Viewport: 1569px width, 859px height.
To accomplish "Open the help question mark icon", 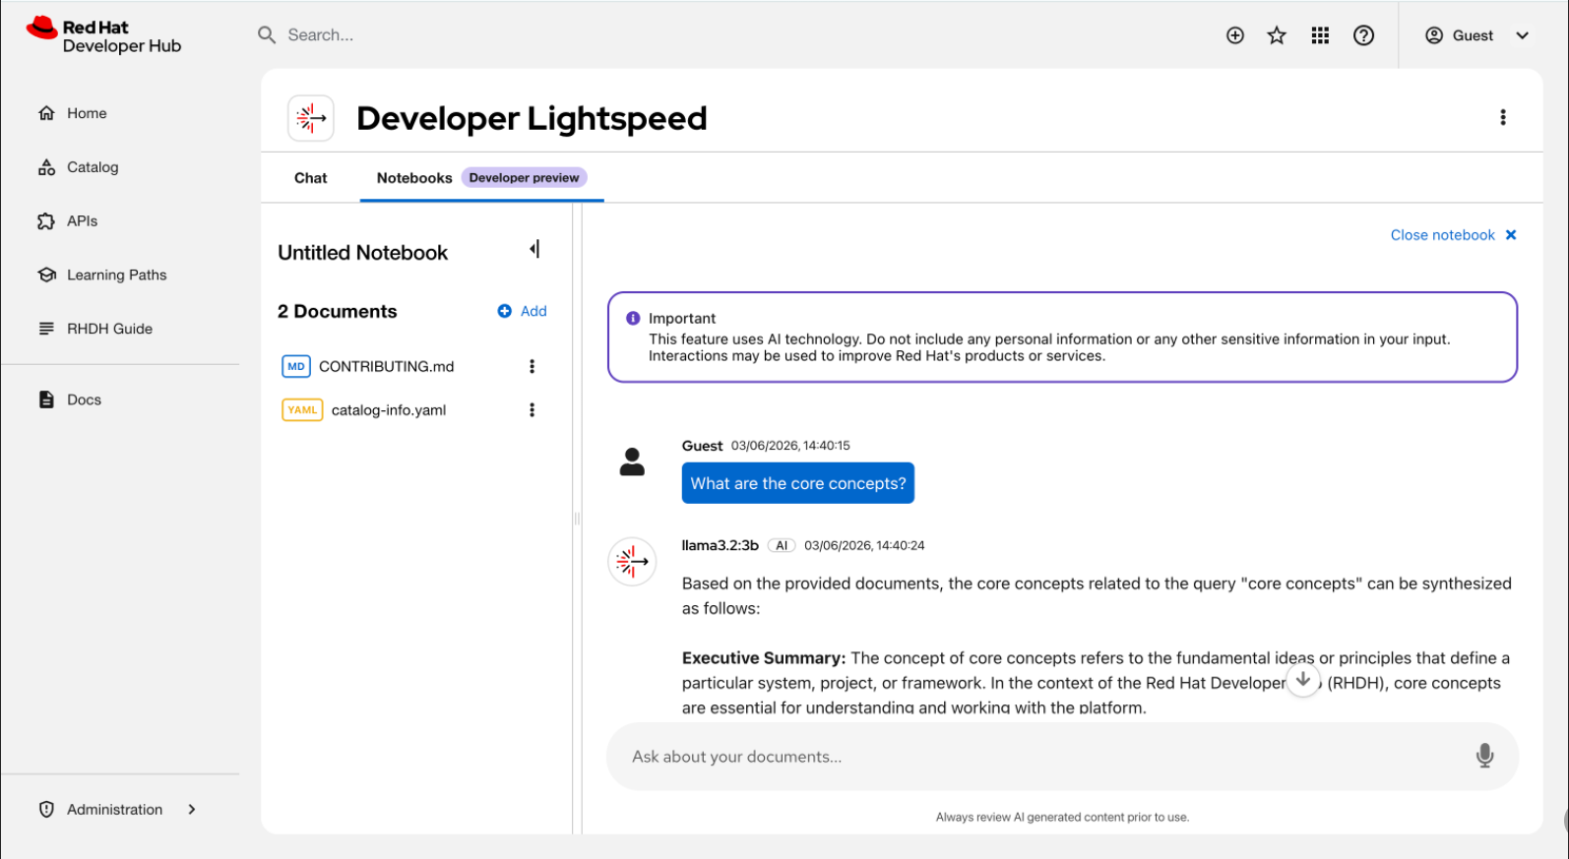I will [x=1363, y=35].
